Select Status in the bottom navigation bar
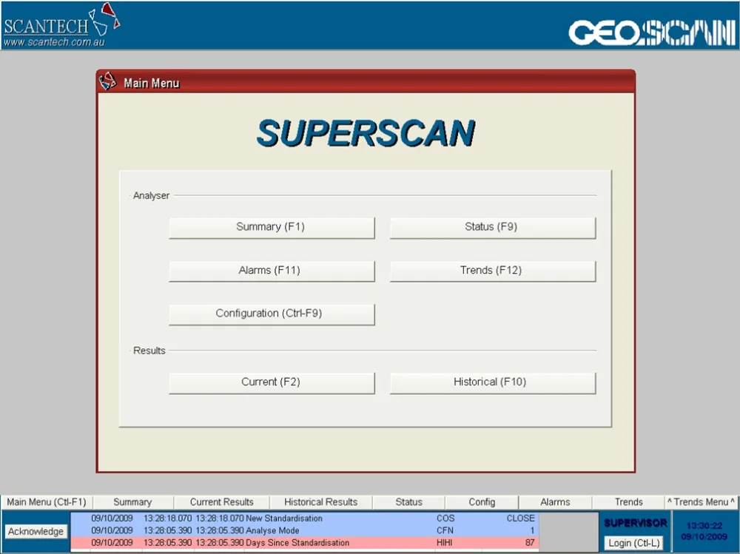The image size is (740, 554). tap(408, 502)
